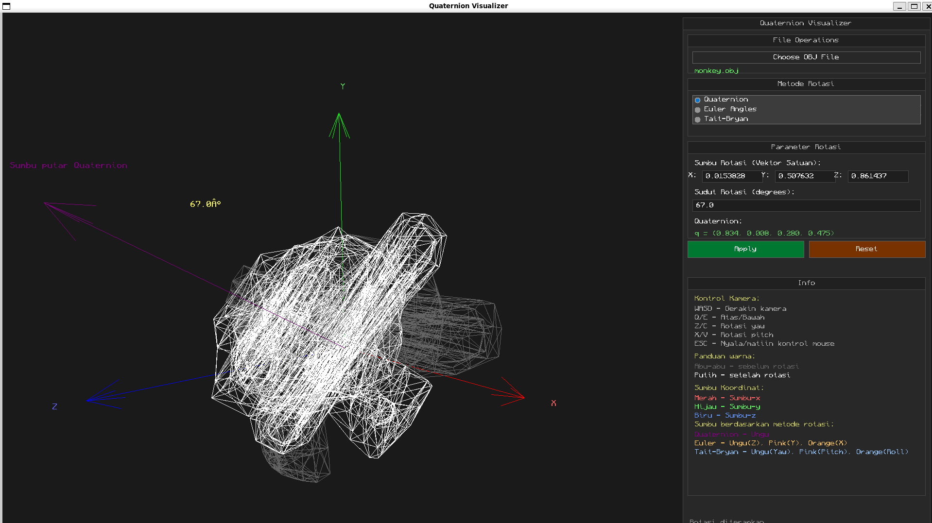Click the Sudut Rotasi degrees input field
Image resolution: width=932 pixels, height=523 pixels.
tap(806, 205)
